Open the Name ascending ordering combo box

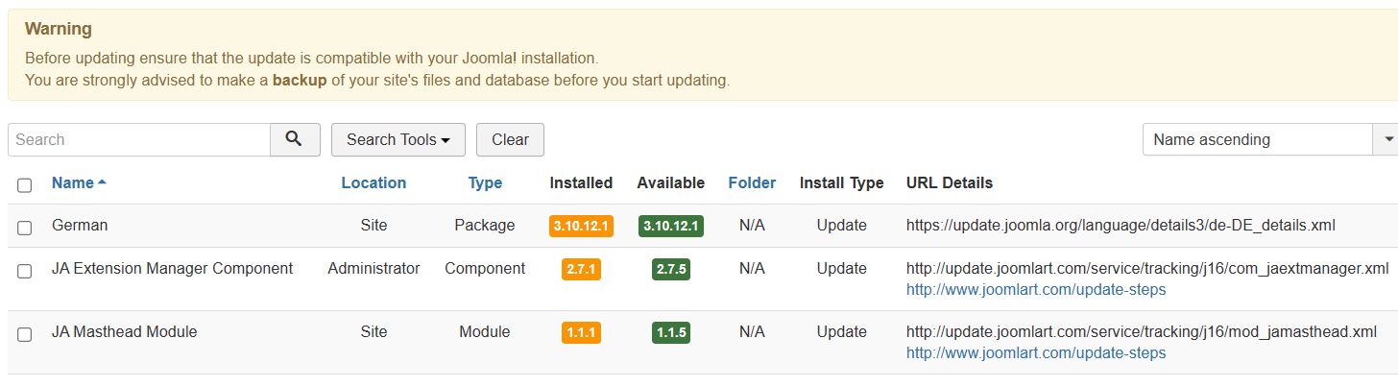(1258, 139)
